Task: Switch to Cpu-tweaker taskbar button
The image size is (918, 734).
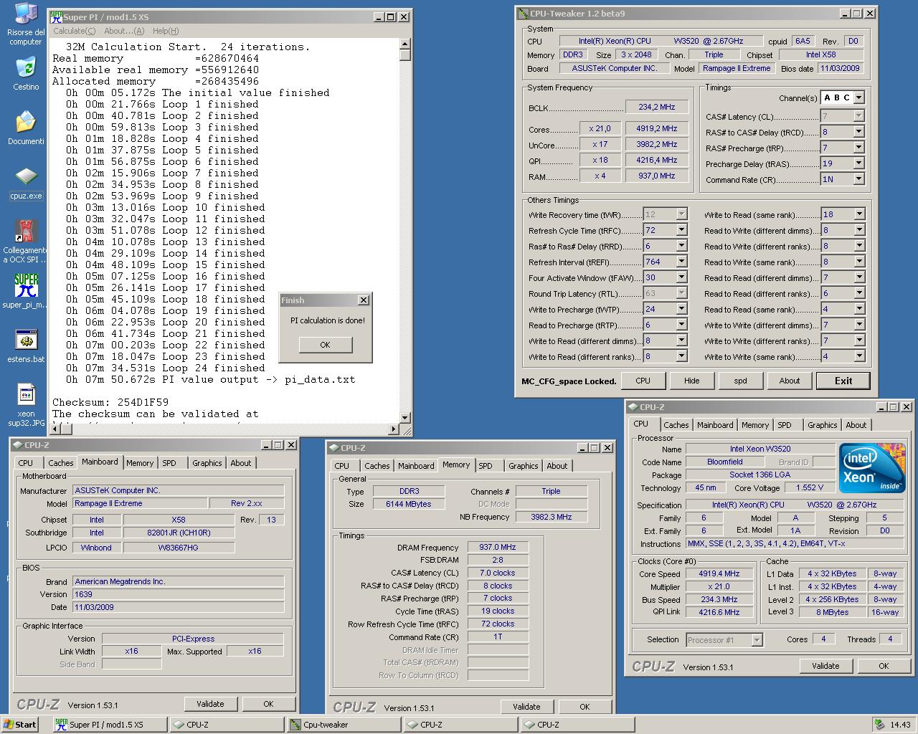Action: tap(343, 725)
